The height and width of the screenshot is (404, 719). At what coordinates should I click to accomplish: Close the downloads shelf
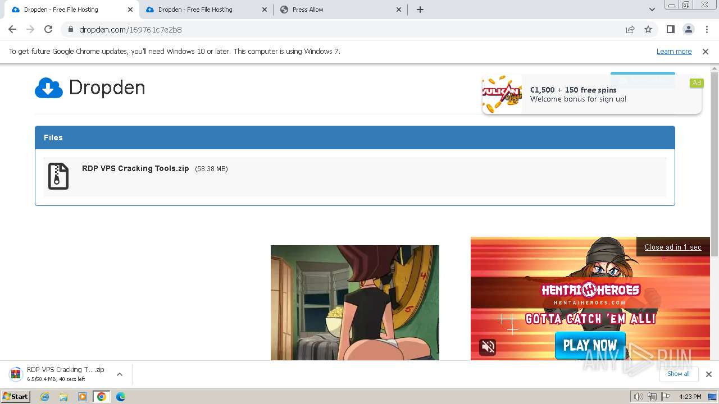pos(708,374)
